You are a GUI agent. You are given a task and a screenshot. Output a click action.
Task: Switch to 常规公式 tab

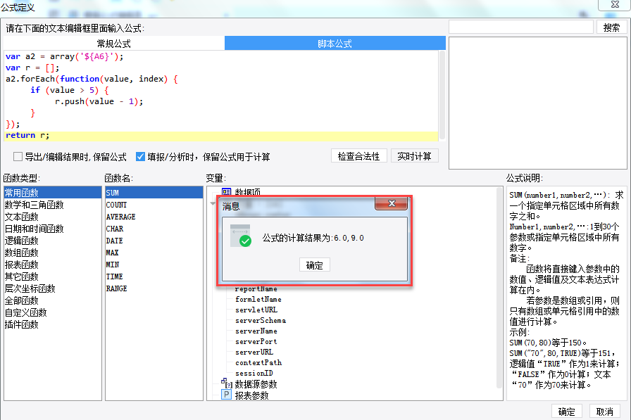114,44
